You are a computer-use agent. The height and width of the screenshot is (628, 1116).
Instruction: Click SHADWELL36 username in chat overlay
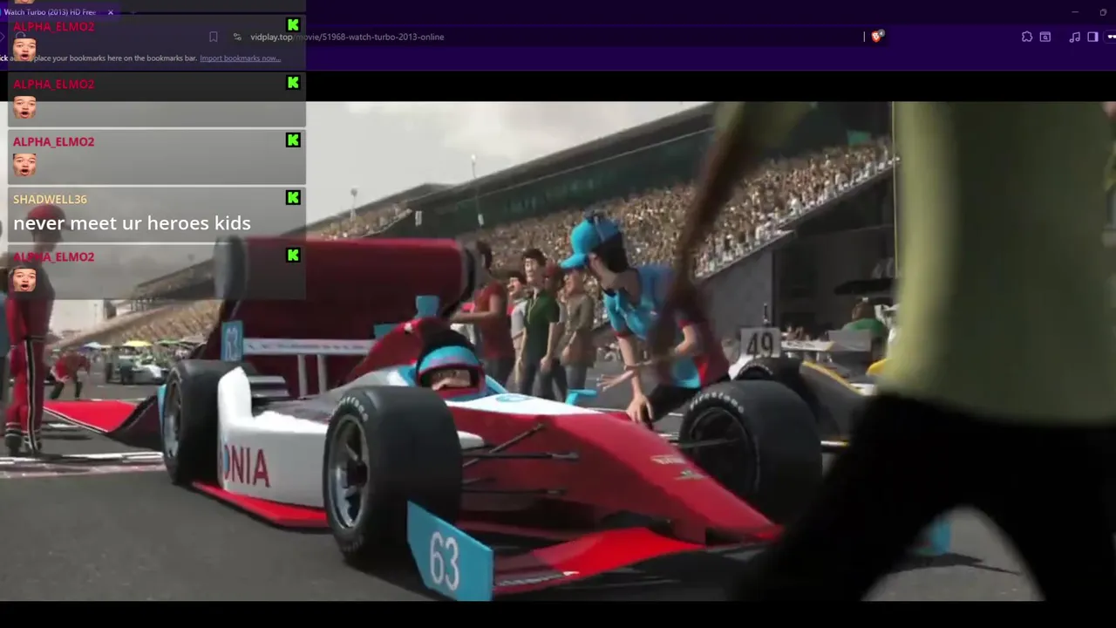click(50, 199)
